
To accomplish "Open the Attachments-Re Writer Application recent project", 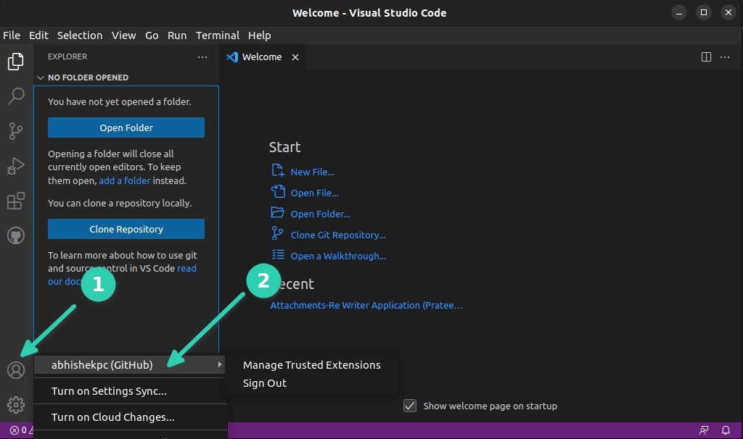I will coord(366,305).
